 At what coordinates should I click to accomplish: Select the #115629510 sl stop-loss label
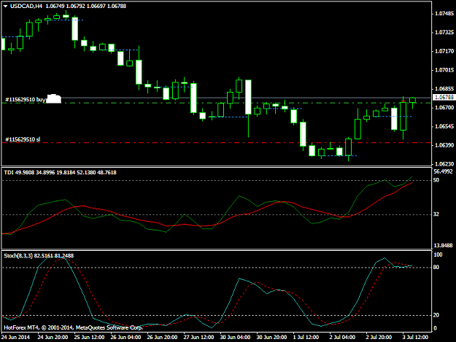[23, 139]
